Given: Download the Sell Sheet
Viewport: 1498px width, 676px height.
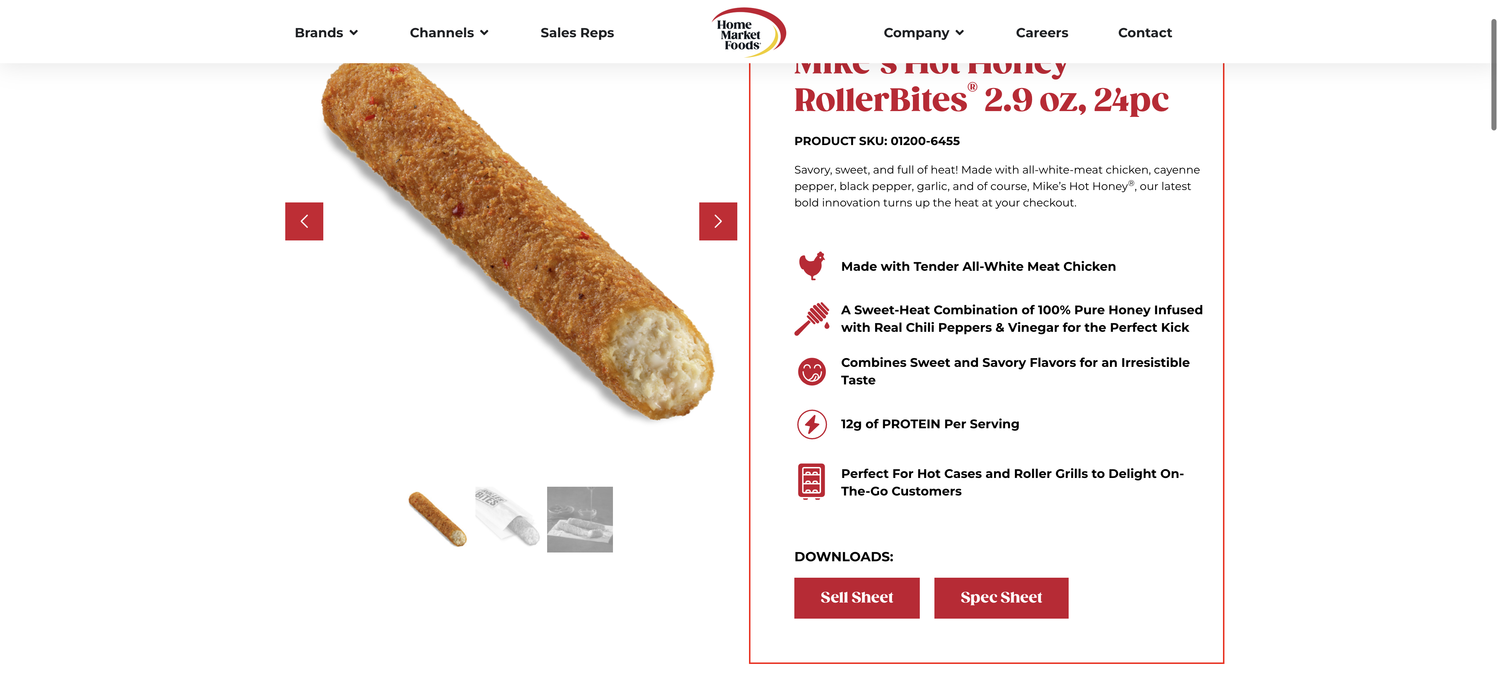Looking at the screenshot, I should click(857, 597).
